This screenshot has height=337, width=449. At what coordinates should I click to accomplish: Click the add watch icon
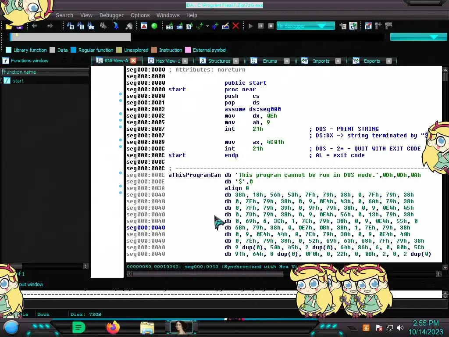tap(378, 26)
